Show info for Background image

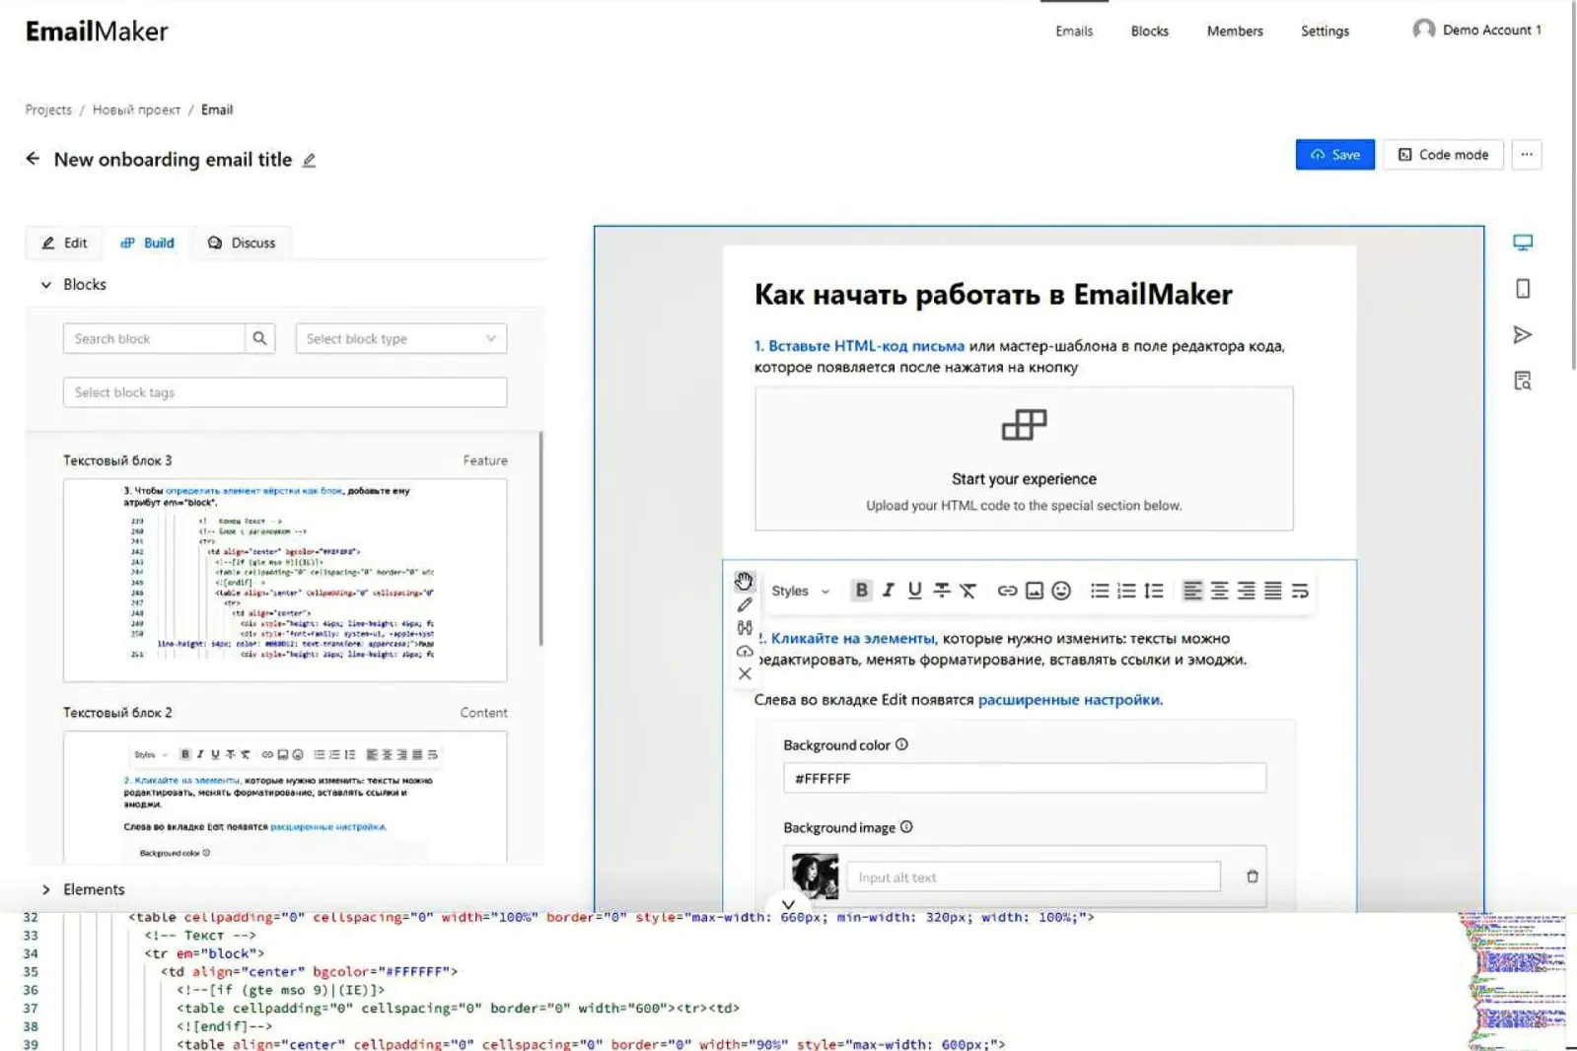906,827
